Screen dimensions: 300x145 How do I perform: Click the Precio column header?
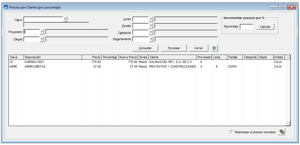click(92, 57)
